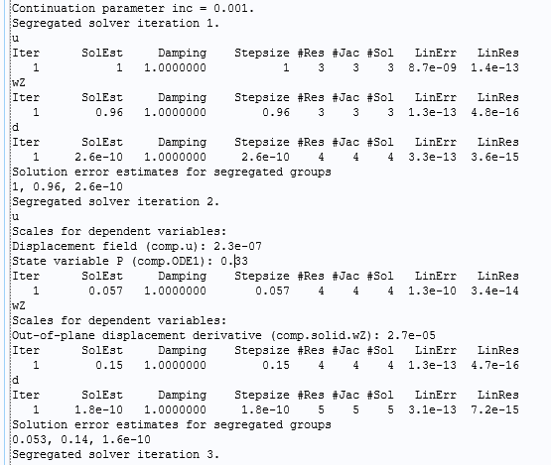
Task: Click 'State variable P (comp.ODE1)' line
Action: coord(130,261)
